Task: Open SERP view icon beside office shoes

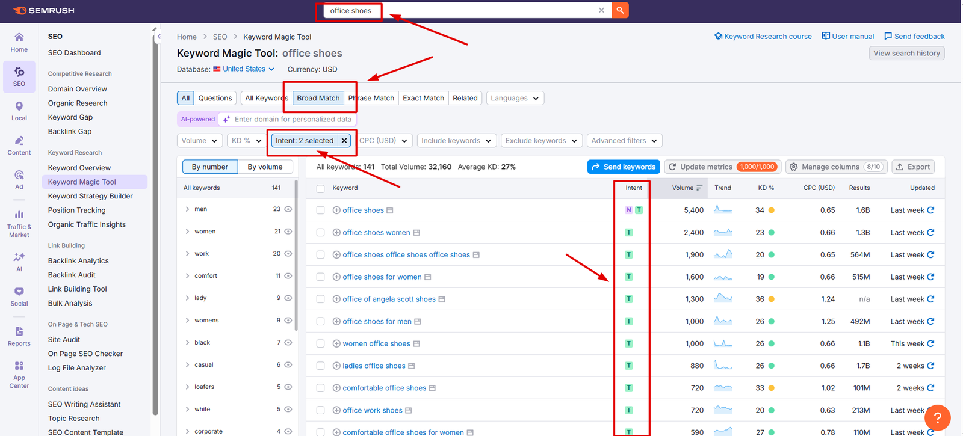Action: click(x=390, y=210)
